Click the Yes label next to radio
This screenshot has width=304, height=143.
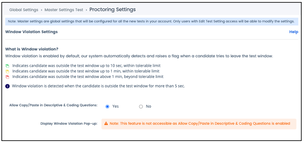pos(115,106)
